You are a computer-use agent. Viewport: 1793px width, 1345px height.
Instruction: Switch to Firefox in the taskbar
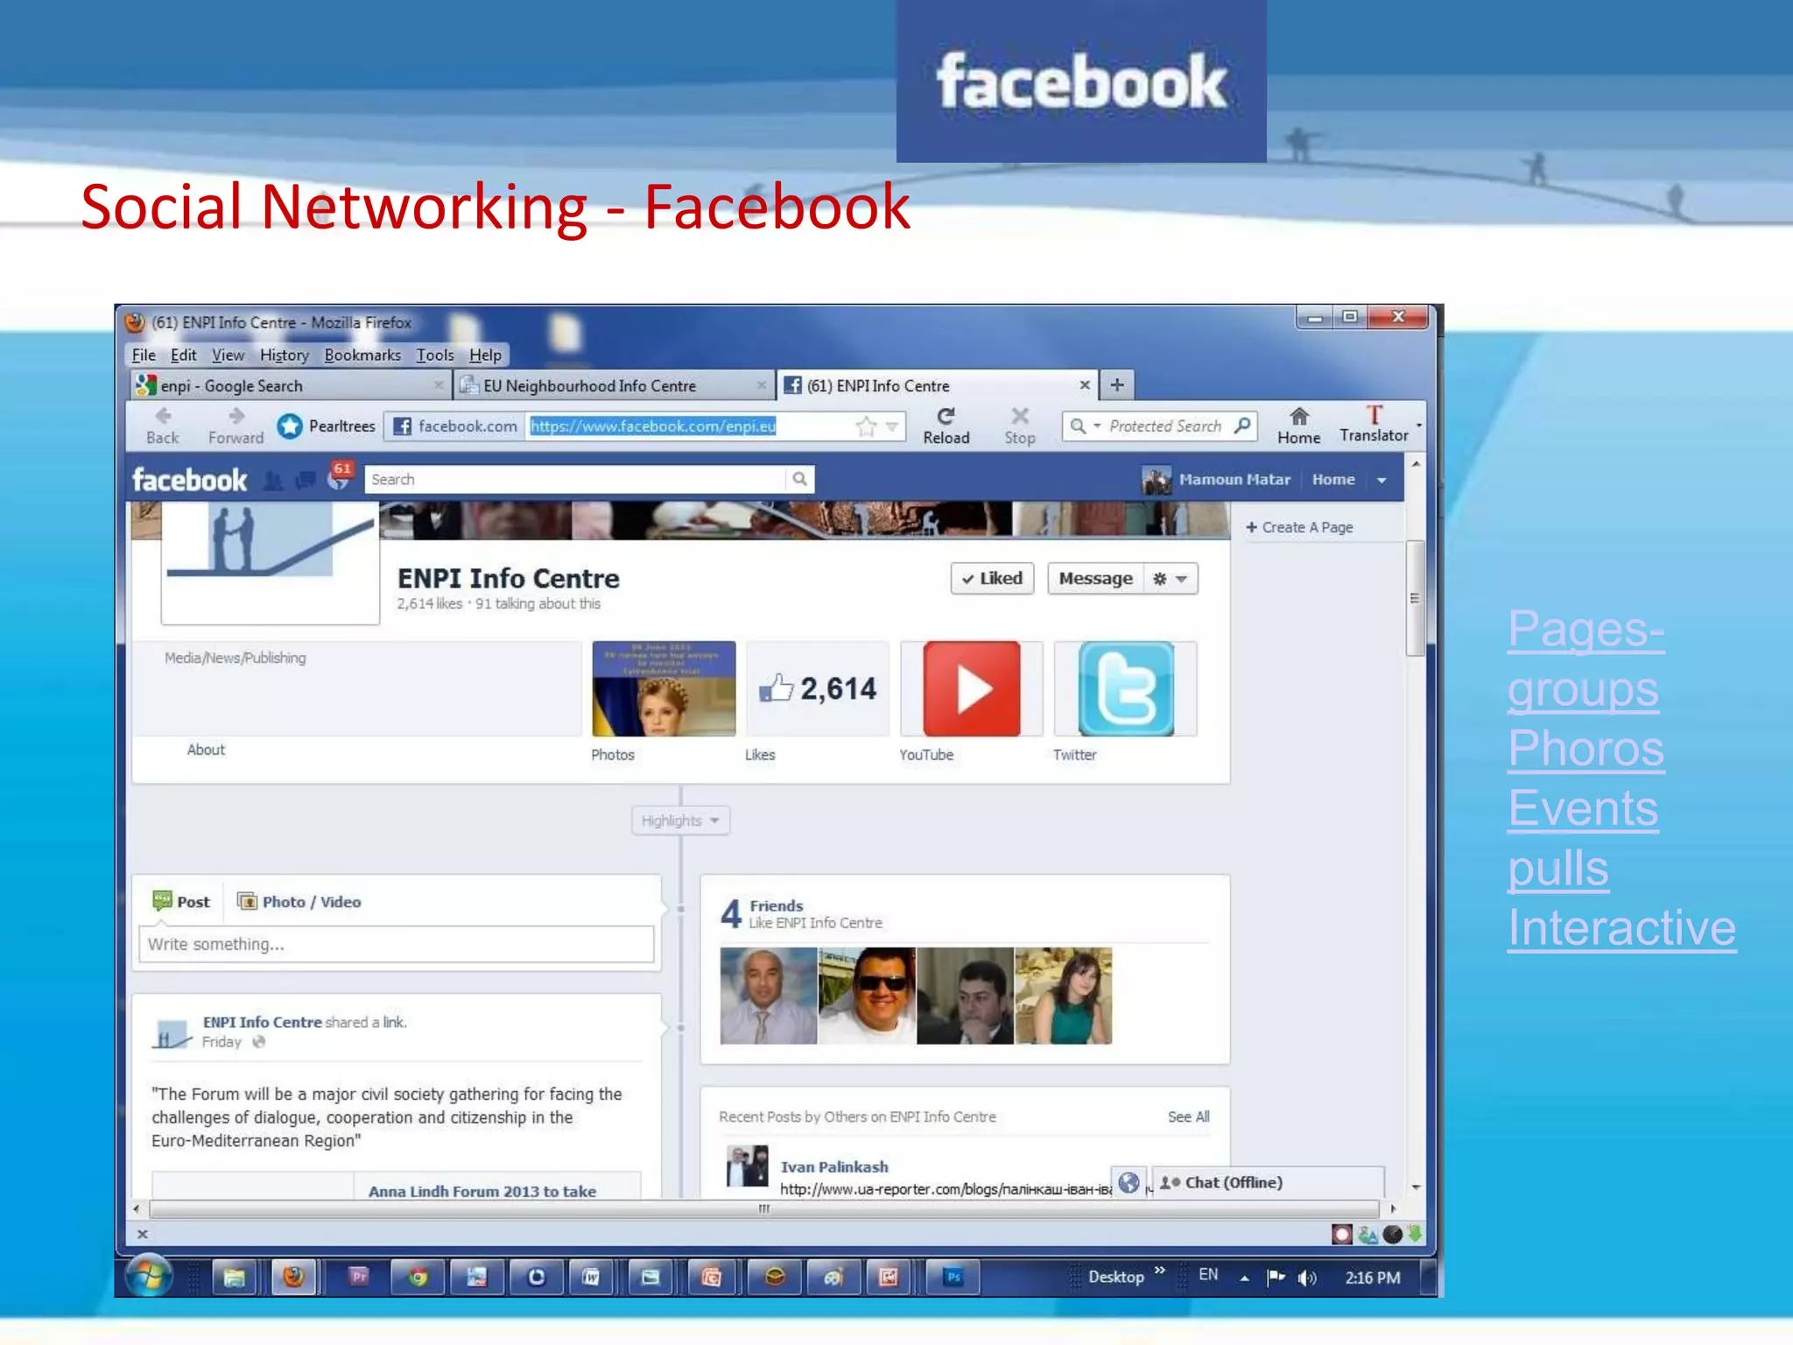pos(293,1278)
